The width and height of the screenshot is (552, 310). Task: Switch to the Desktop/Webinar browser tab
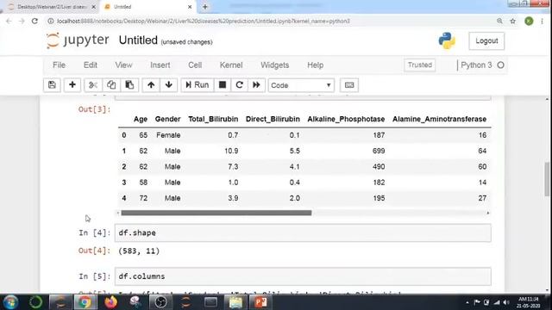point(51,7)
